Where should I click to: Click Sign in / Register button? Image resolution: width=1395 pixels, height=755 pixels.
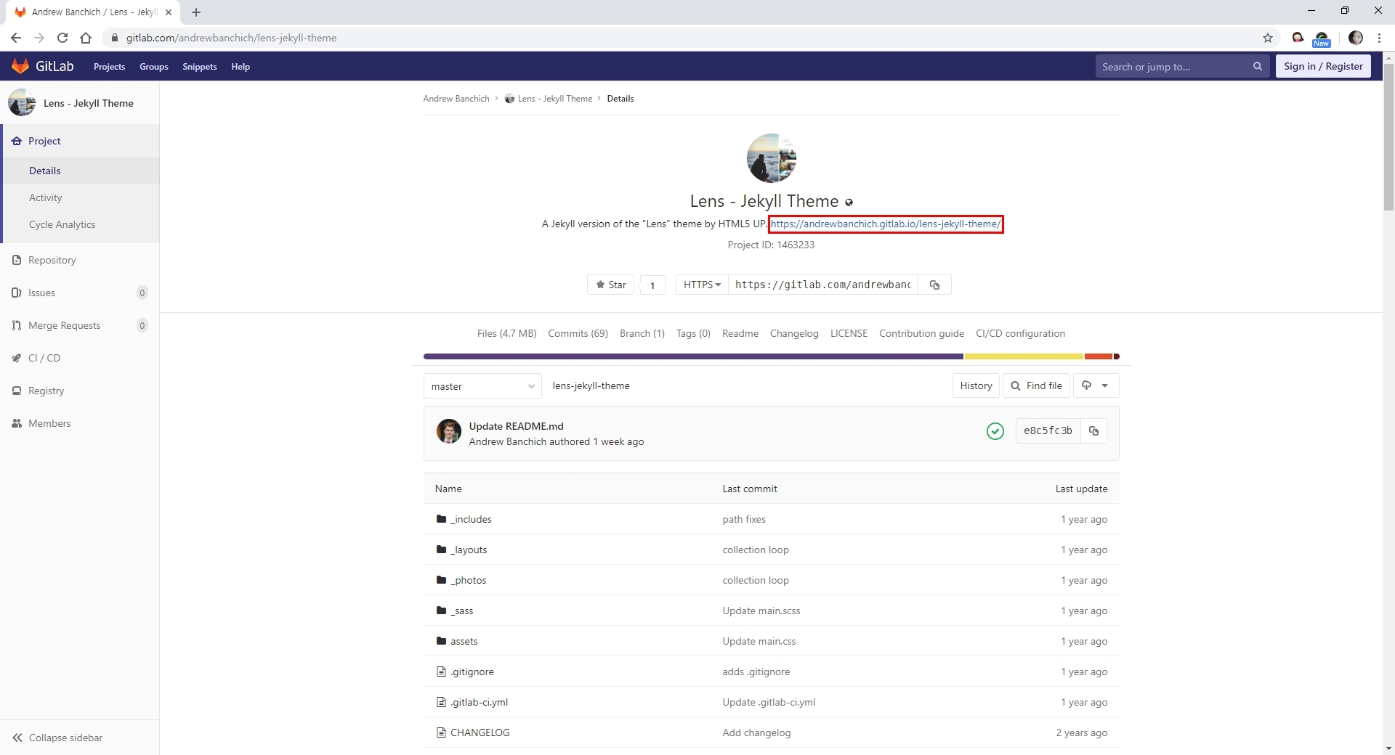(x=1322, y=67)
